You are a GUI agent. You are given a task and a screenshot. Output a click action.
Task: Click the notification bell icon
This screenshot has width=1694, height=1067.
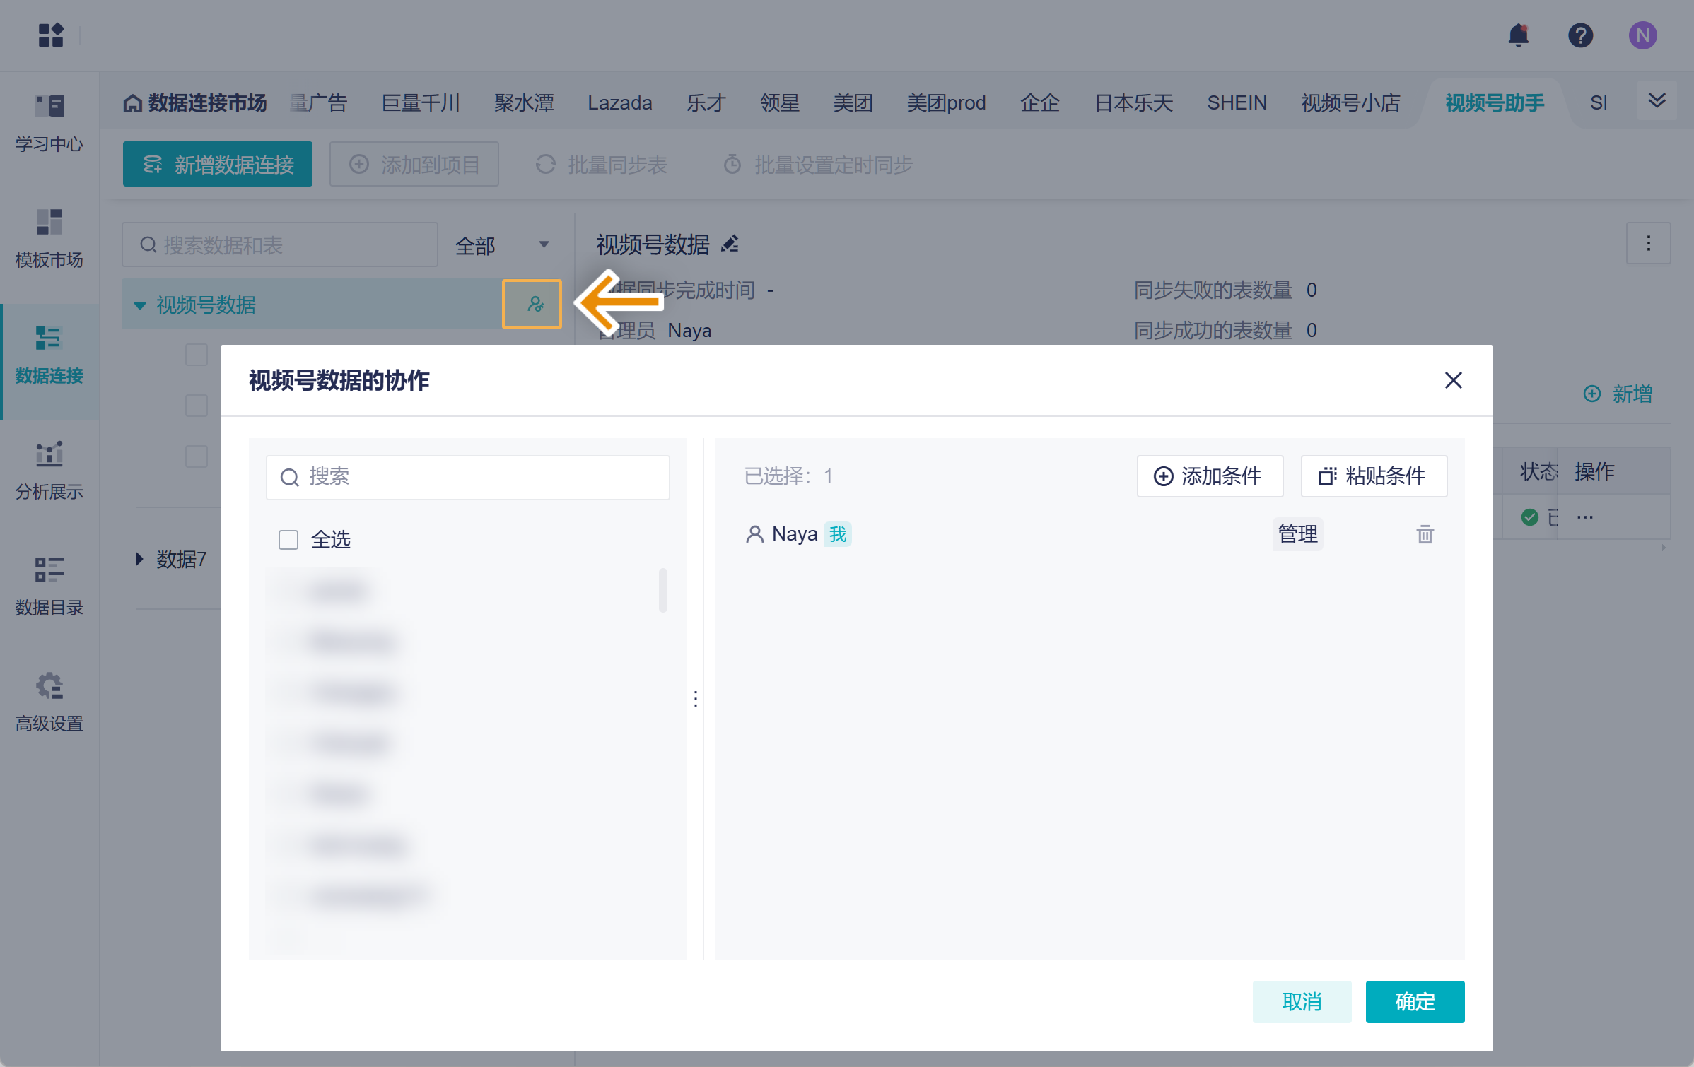(x=1518, y=35)
